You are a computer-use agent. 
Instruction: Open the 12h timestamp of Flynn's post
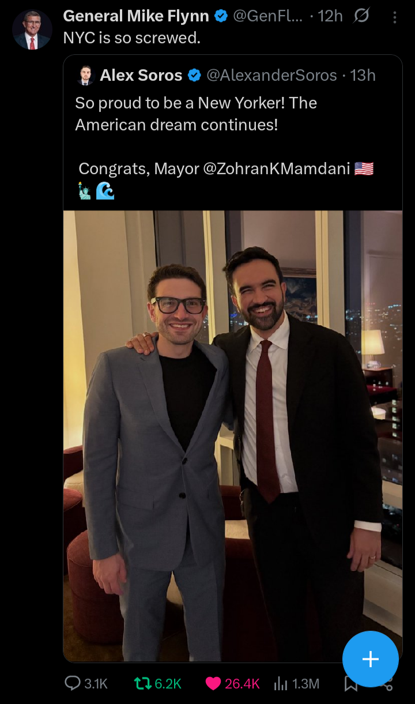point(330,17)
